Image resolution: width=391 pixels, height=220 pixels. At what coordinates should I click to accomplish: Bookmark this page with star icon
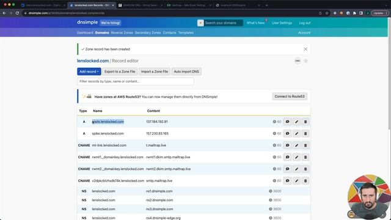(327, 13)
